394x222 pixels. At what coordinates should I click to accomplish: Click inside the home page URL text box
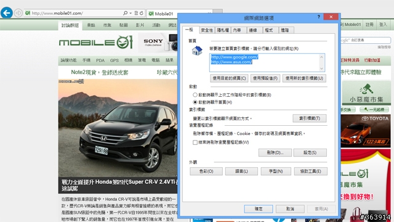pyautogui.click(x=267, y=62)
